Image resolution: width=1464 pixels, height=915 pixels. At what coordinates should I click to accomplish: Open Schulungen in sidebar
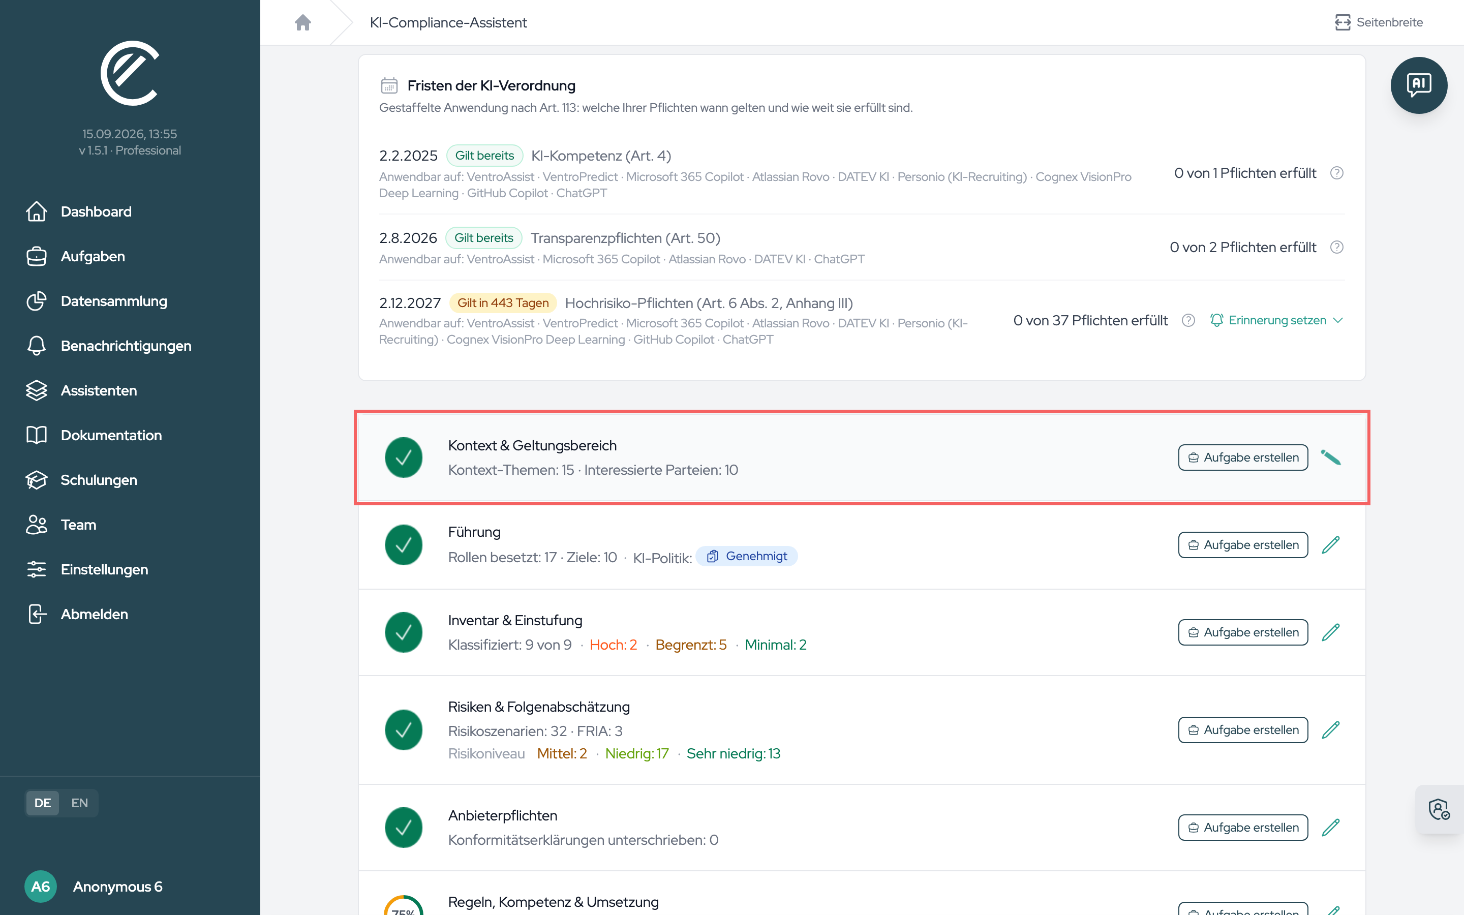(x=82, y=480)
